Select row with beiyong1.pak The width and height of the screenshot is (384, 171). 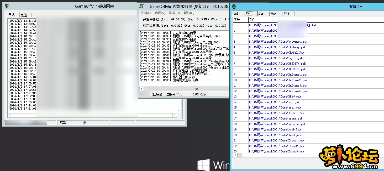[x=308, y=42]
